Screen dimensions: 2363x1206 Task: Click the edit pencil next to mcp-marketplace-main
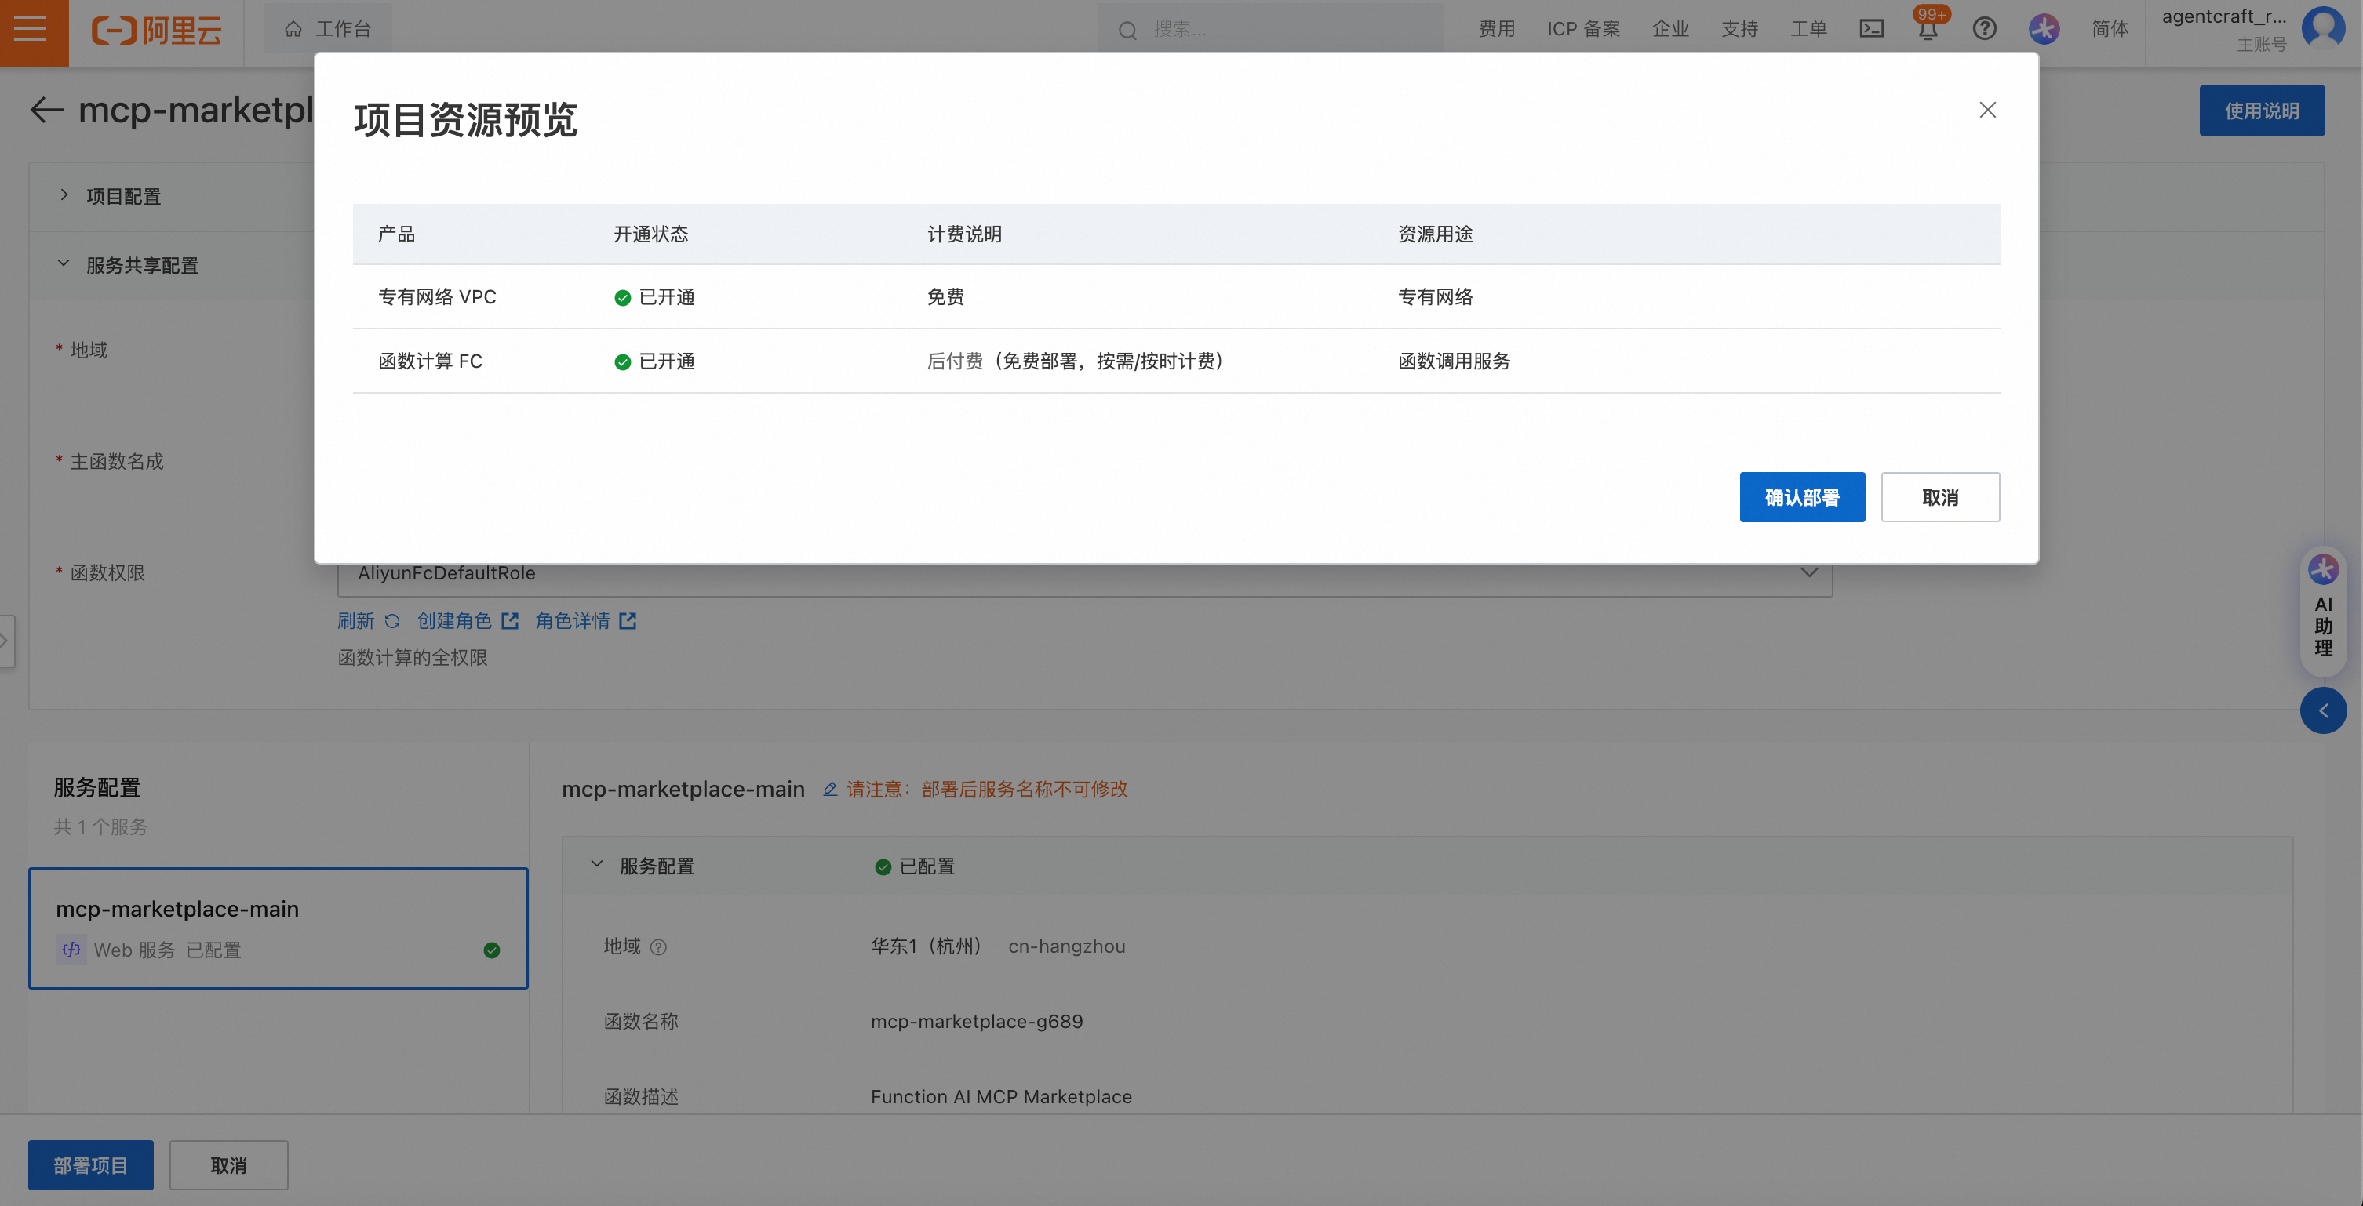(x=829, y=790)
